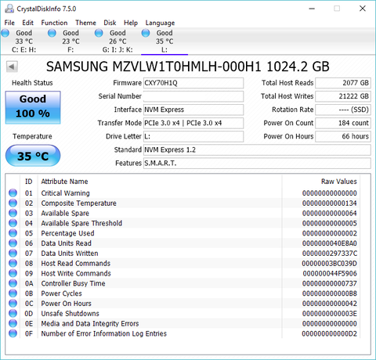Viewport: 376px width, 360px height.
Task: Click Power On Hours value 66 hours
Action: [x=343, y=136]
